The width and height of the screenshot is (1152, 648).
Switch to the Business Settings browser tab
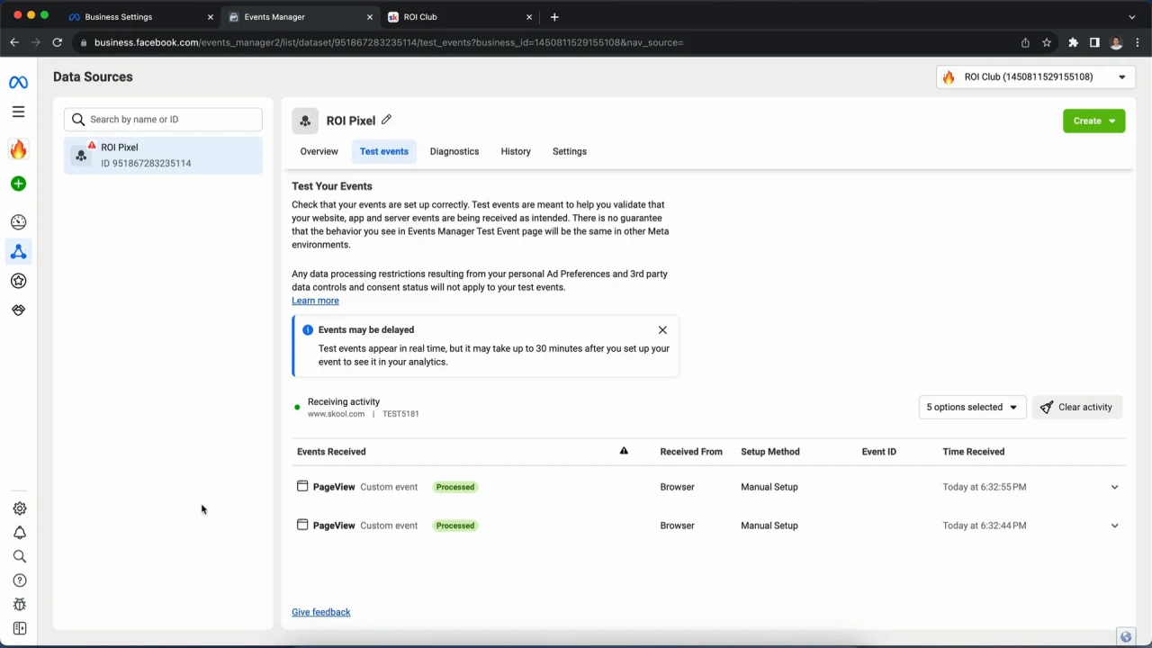pyautogui.click(x=141, y=17)
